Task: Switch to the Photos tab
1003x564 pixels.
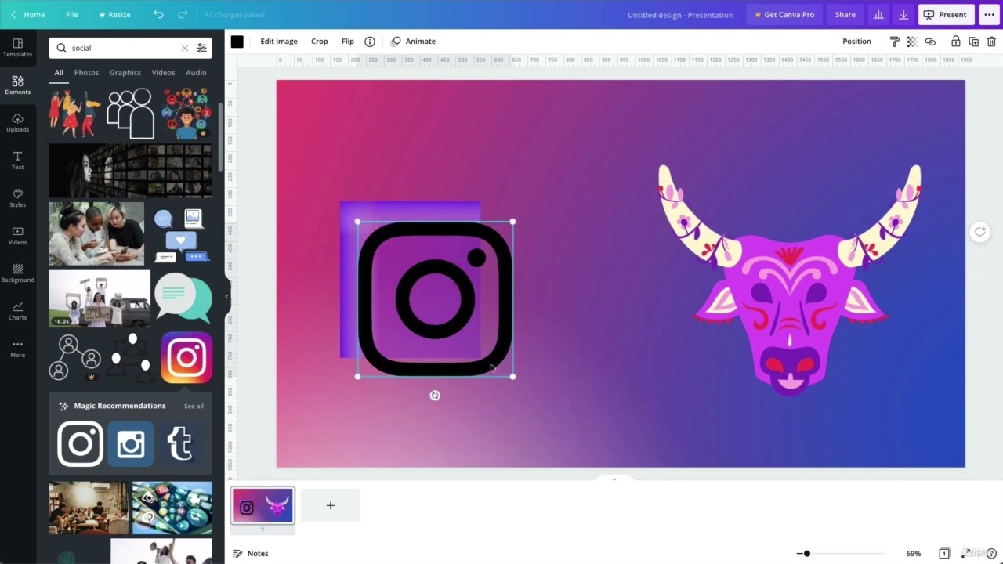Action: (86, 72)
